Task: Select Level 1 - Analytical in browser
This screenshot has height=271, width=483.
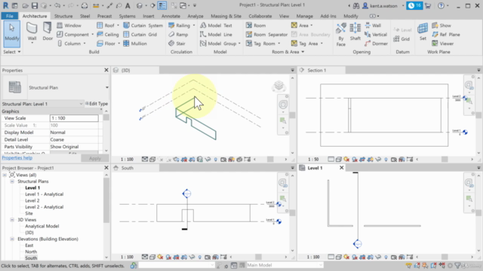Action: click(44, 194)
